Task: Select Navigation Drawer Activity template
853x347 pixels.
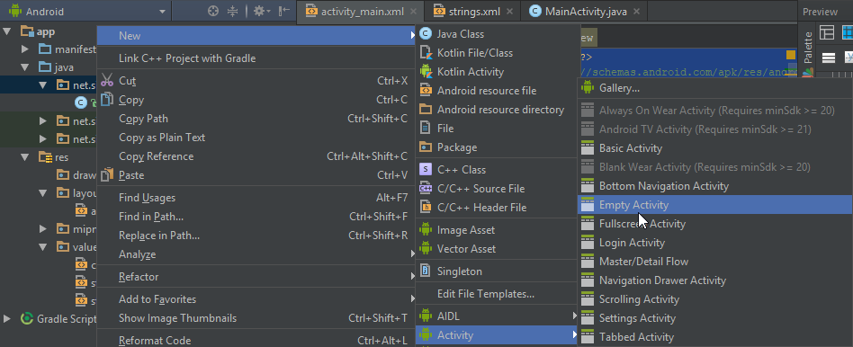Action: pos(714,280)
